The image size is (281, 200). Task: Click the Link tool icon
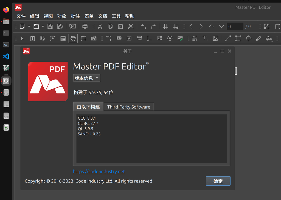coord(109,38)
